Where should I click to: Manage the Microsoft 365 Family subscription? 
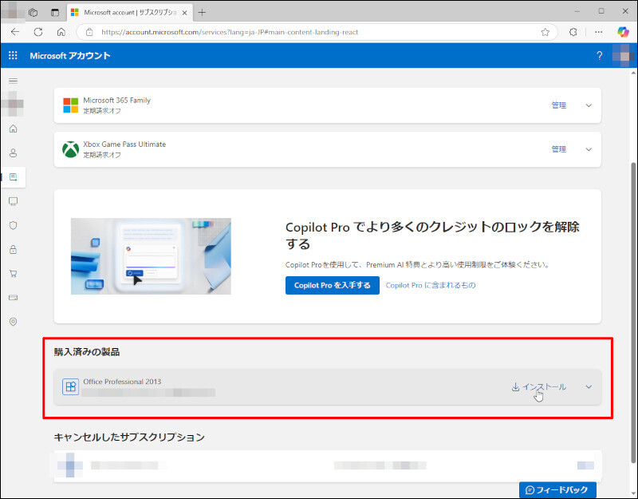point(559,105)
